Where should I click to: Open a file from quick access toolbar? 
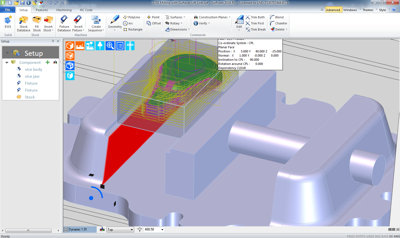click(x=16, y=3)
